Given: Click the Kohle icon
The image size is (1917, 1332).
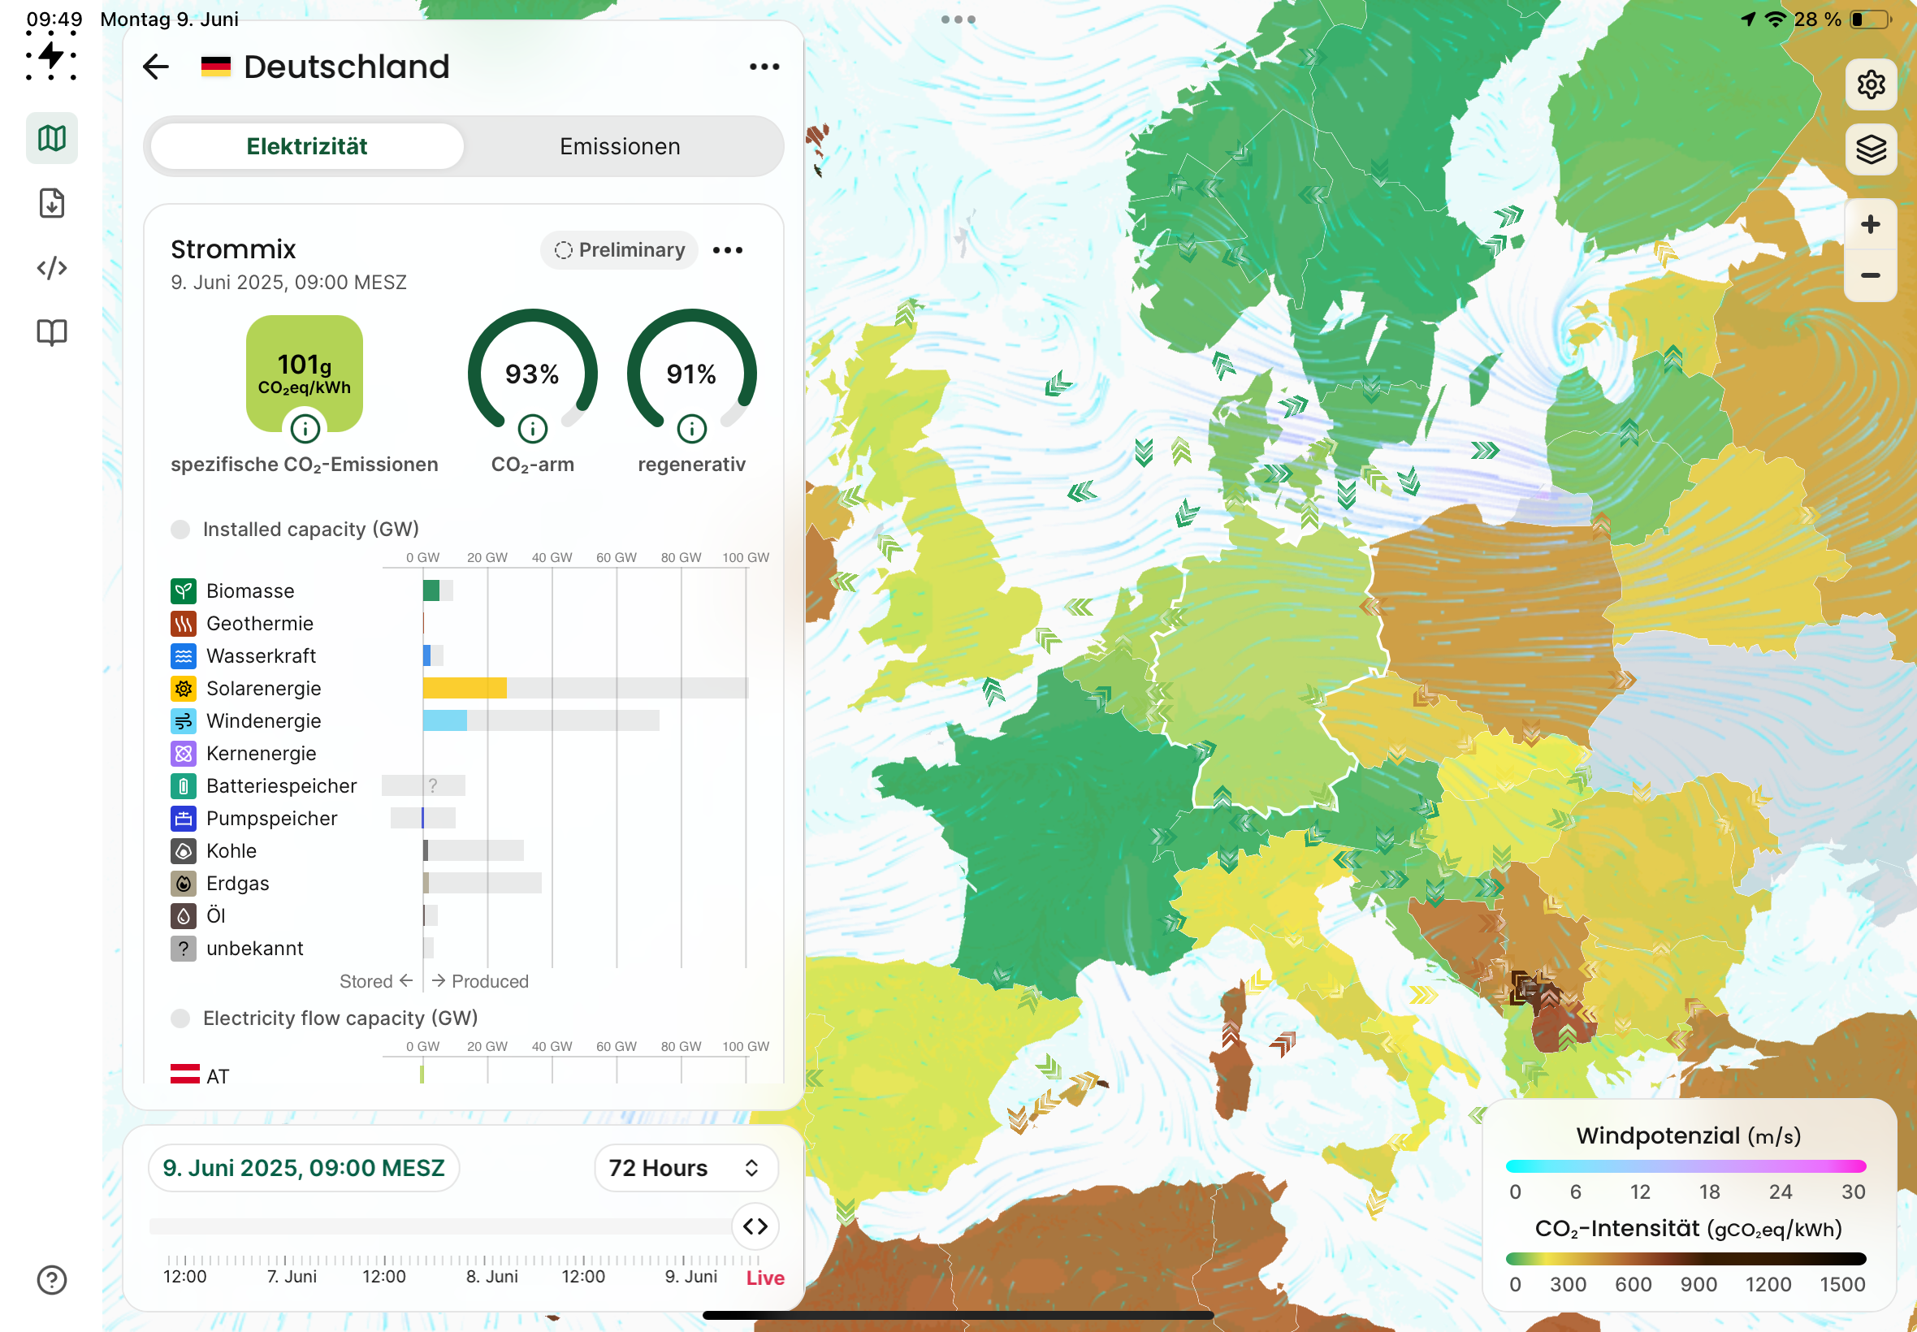Looking at the screenshot, I should [184, 851].
